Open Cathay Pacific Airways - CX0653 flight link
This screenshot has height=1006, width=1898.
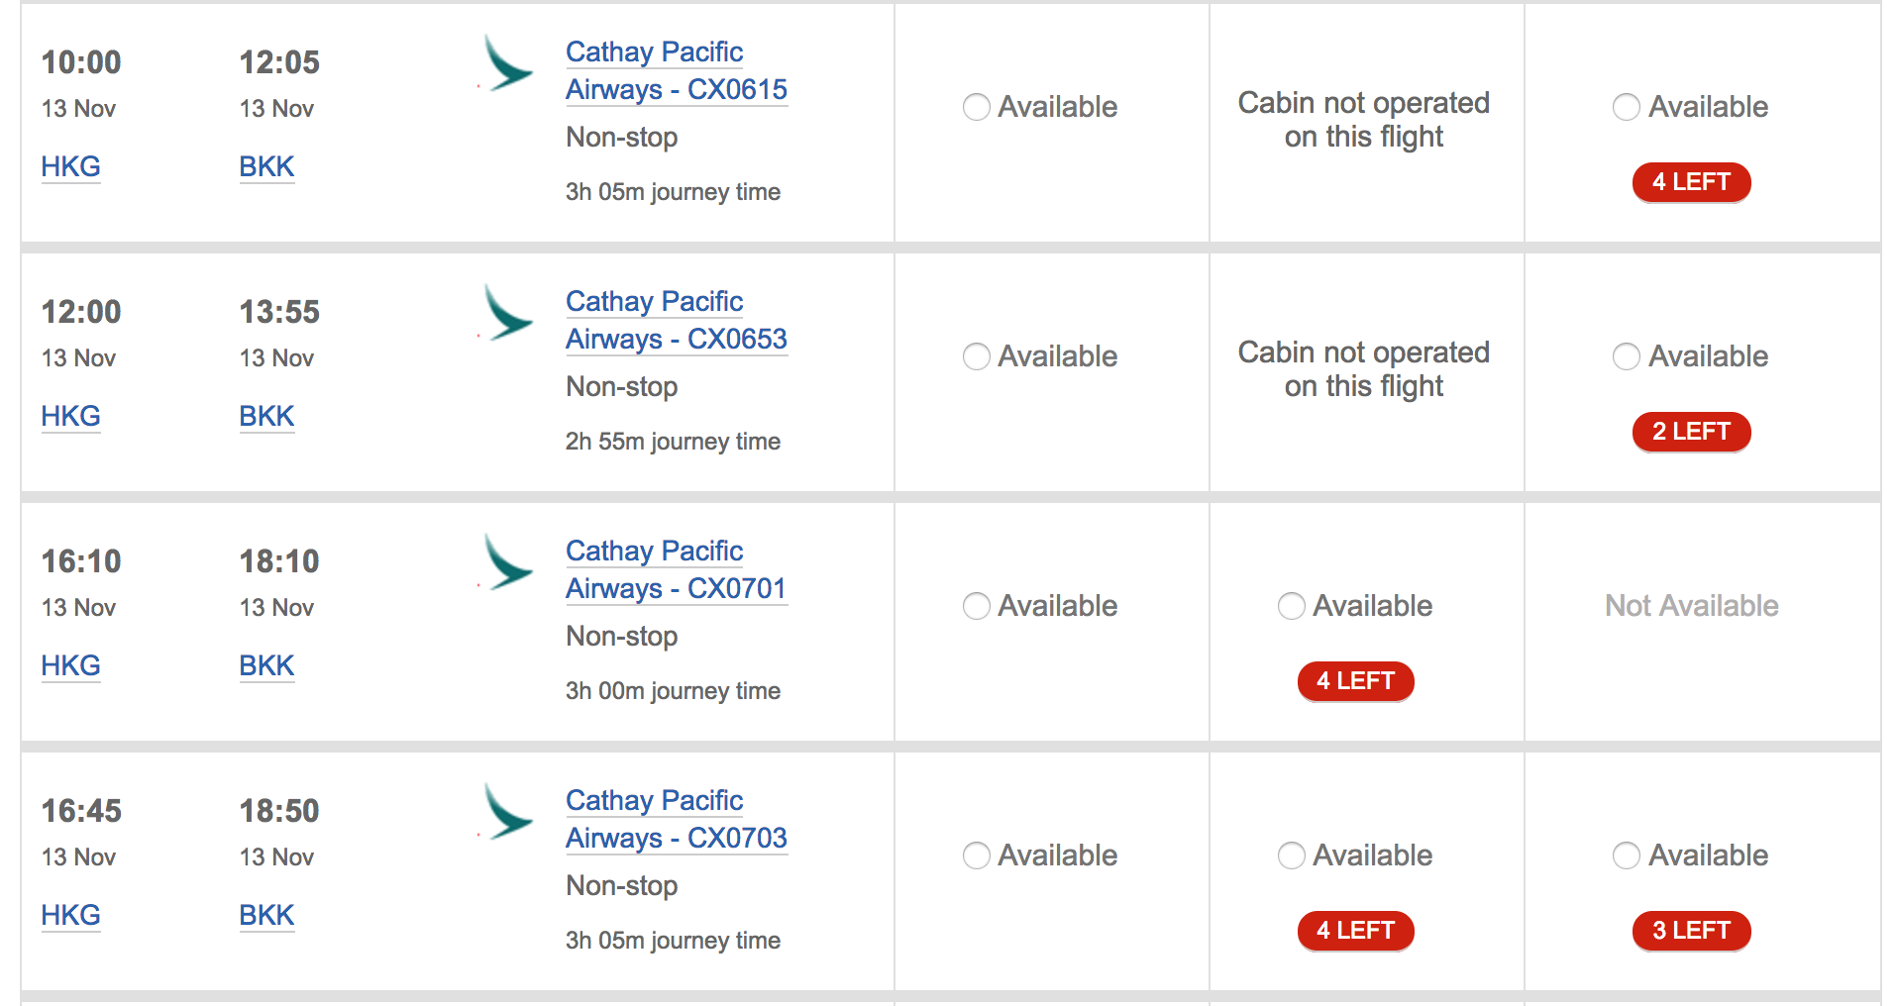(x=677, y=320)
